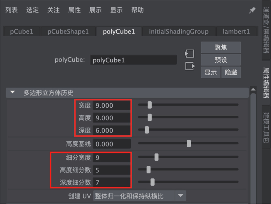
Task: Click the polyCube name field
Action: pos(133,60)
